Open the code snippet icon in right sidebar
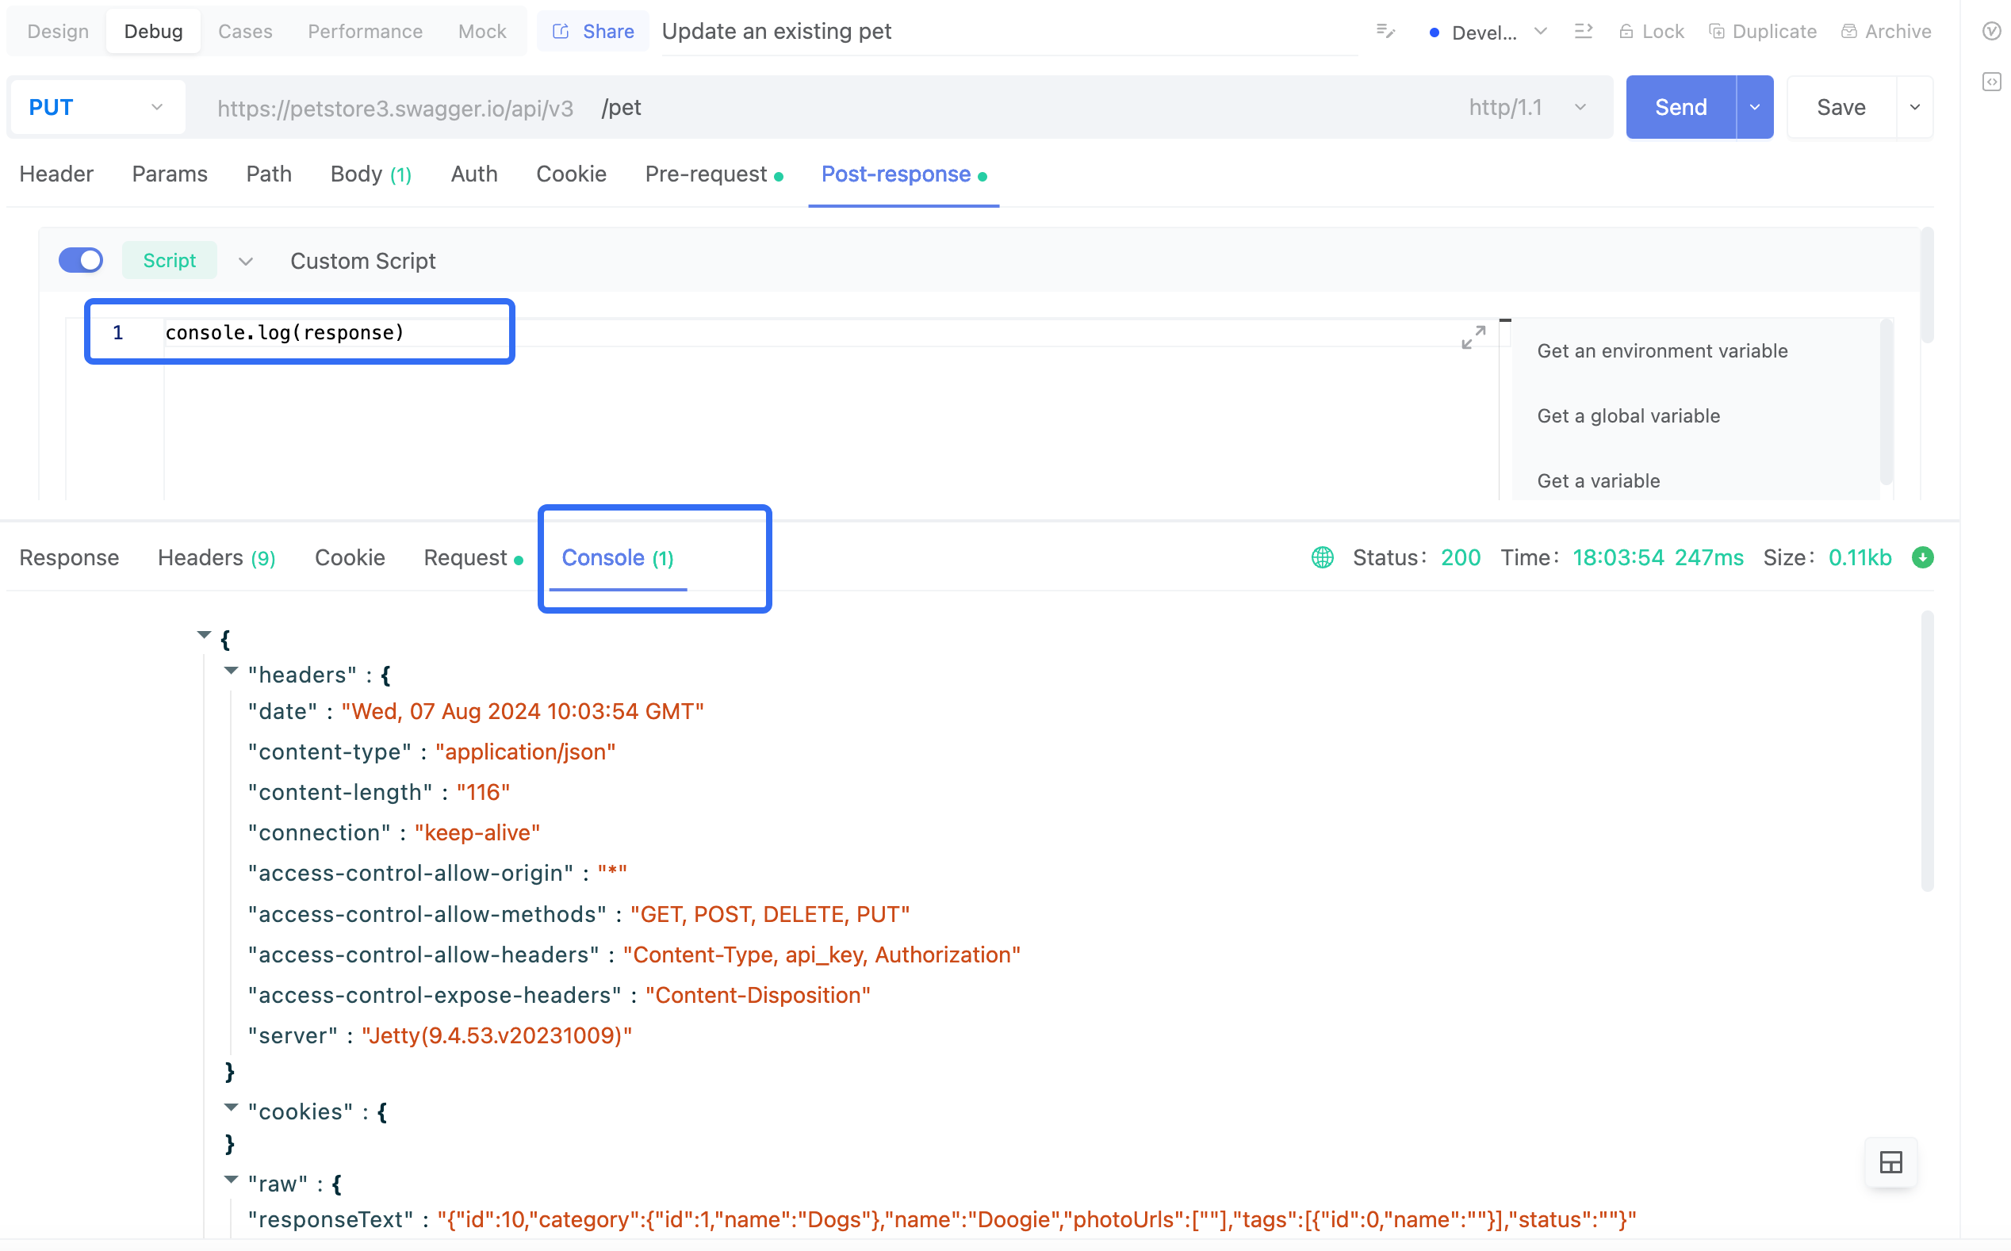2011x1251 pixels. pos(1991,82)
